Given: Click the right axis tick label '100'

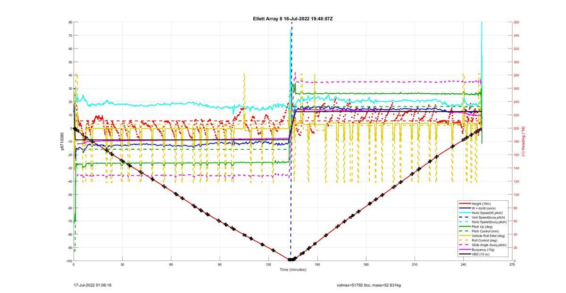Looking at the screenshot, I should (x=516, y=195).
